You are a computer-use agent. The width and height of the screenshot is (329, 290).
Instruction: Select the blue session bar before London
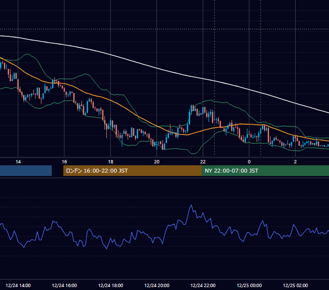[x=26, y=171]
